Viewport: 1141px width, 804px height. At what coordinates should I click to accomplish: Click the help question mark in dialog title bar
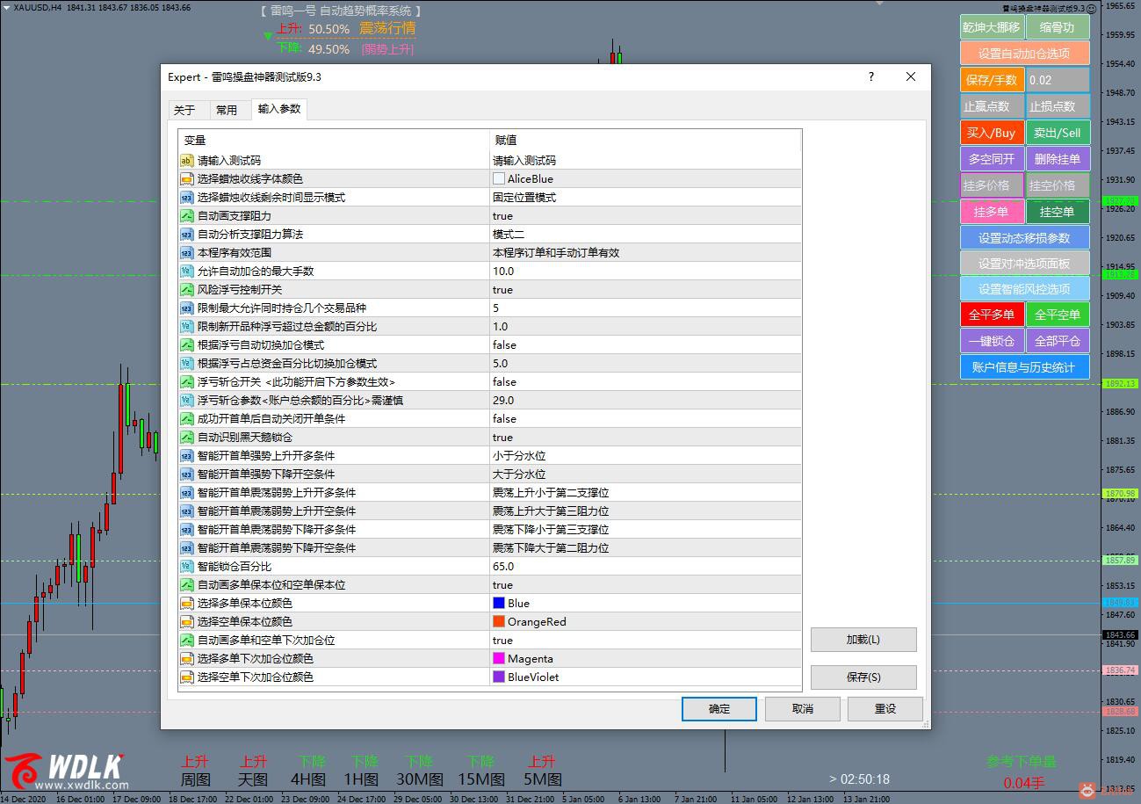click(871, 77)
